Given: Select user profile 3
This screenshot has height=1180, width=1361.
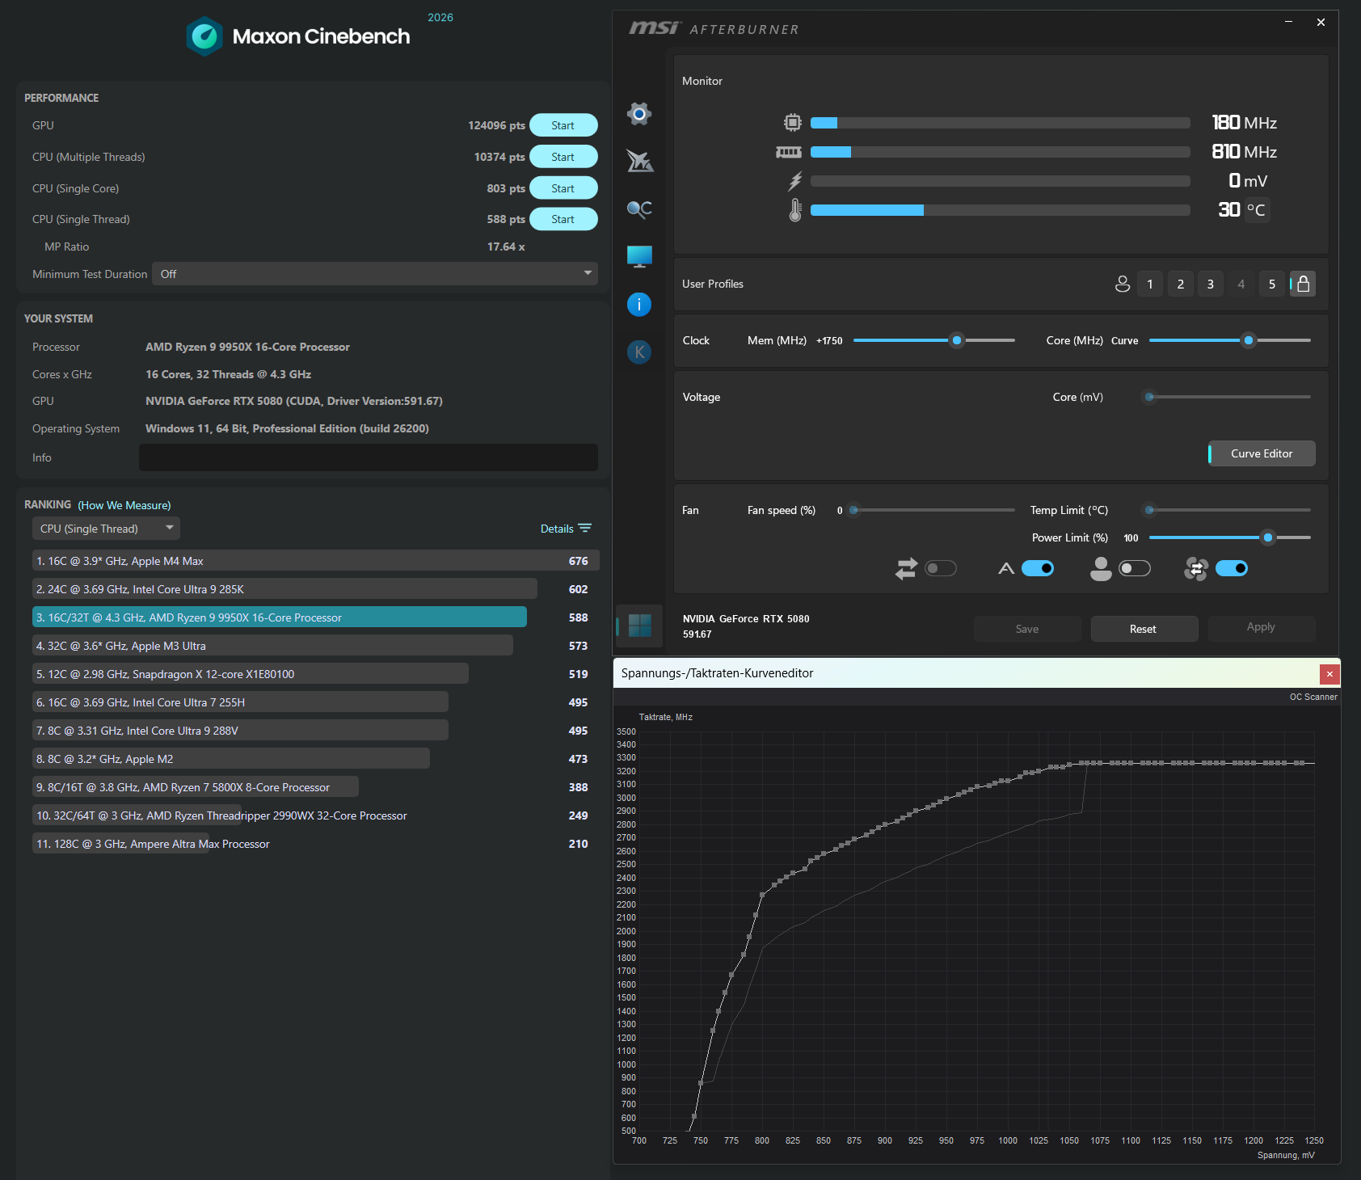Looking at the screenshot, I should coord(1211,284).
